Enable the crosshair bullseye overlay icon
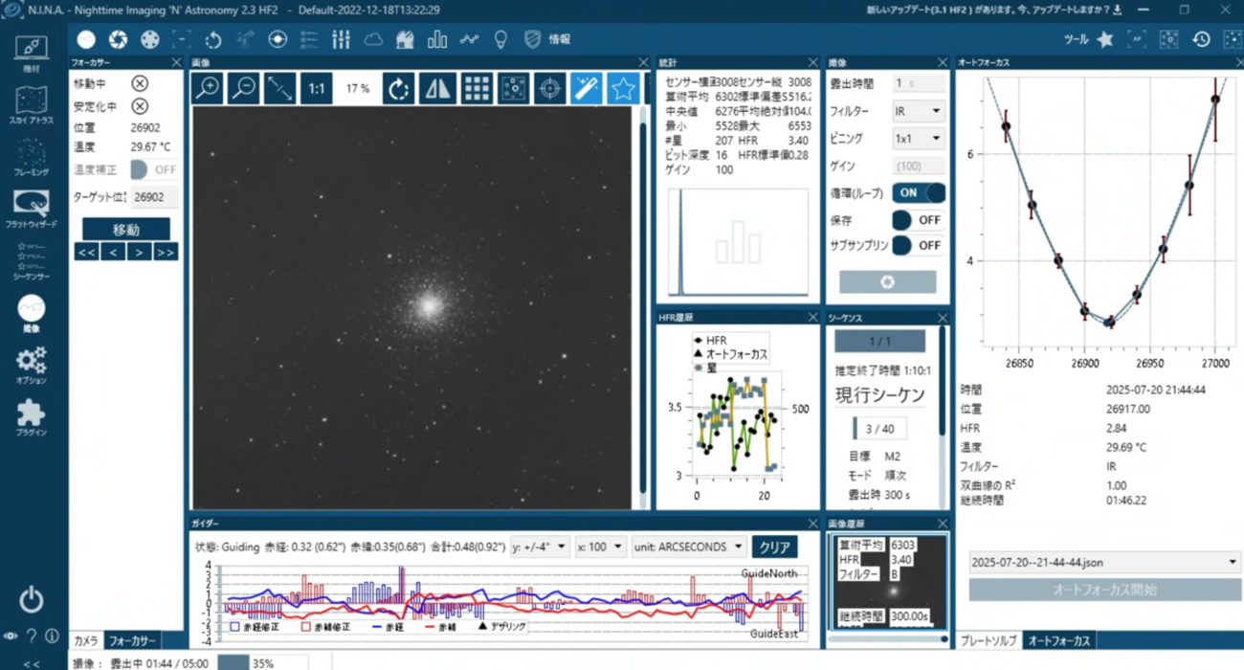 [549, 88]
